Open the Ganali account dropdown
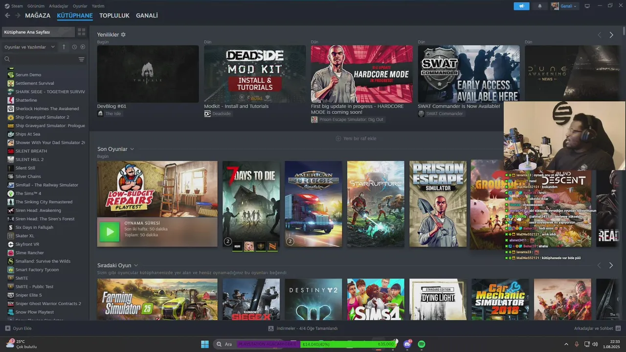626x352 pixels. [x=564, y=6]
